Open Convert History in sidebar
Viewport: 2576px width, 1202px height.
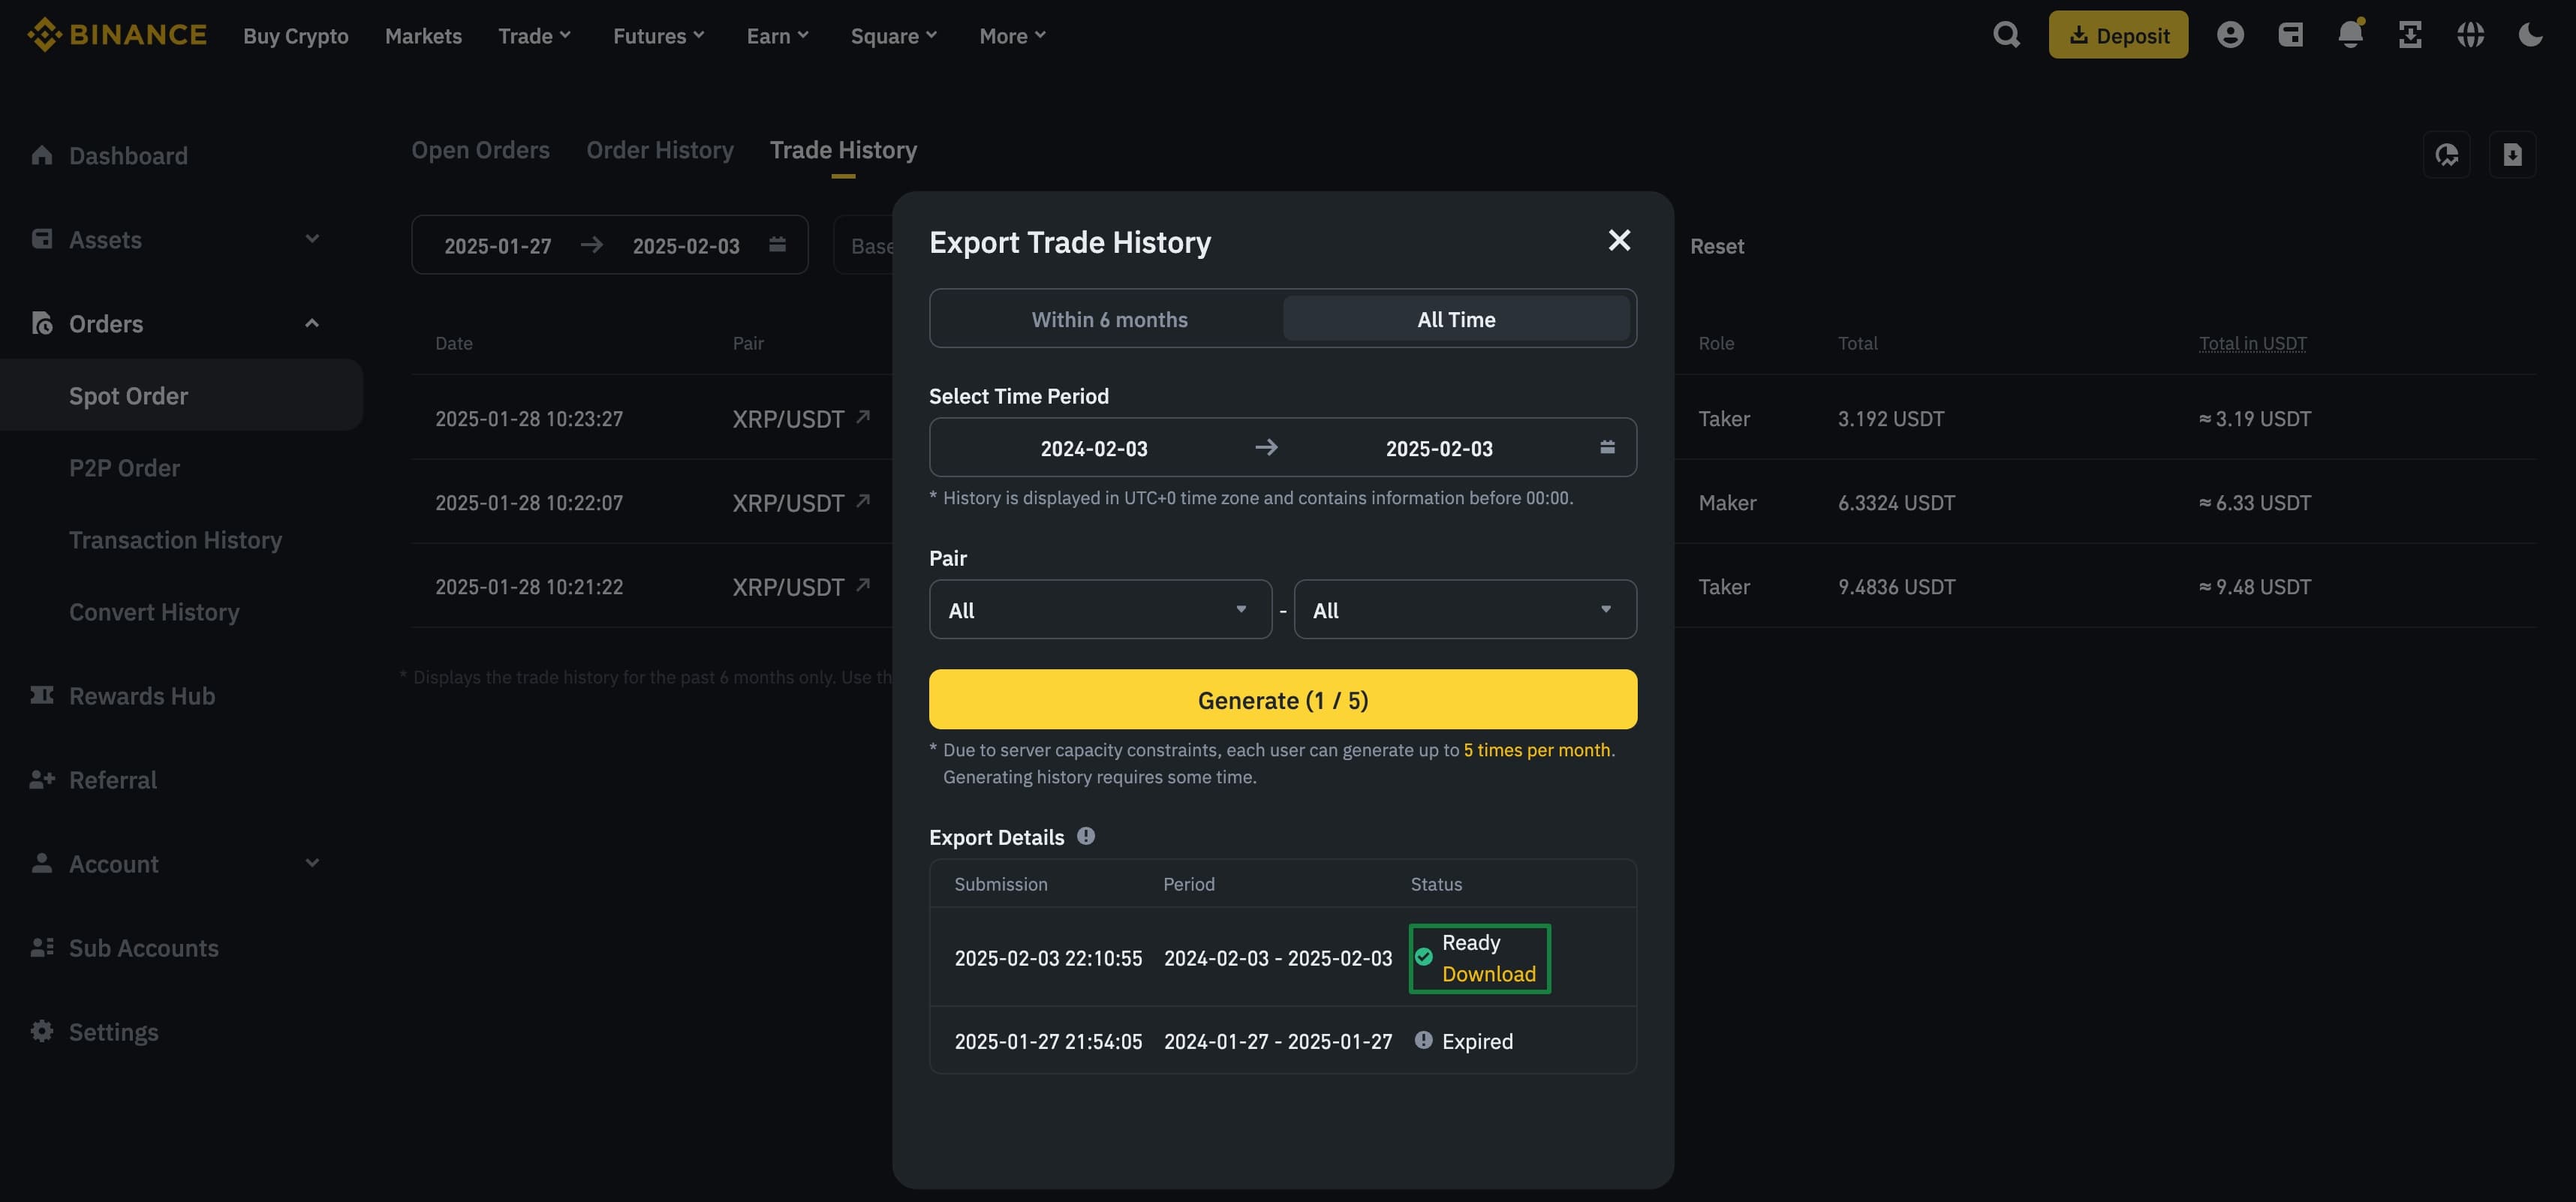pos(154,611)
